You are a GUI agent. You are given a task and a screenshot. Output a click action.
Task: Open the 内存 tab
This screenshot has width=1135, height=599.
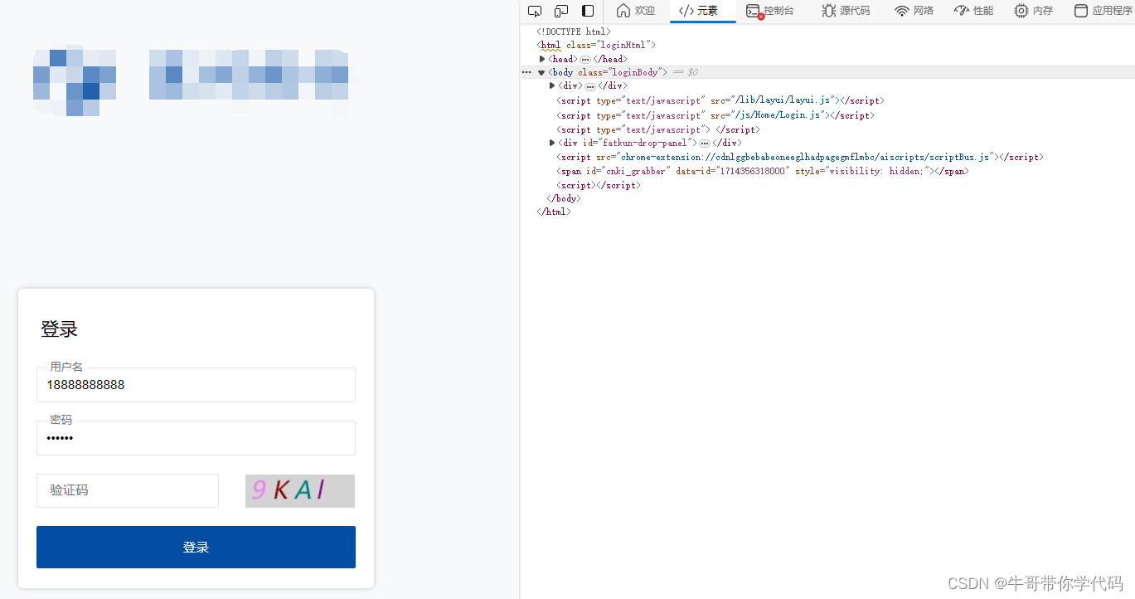pyautogui.click(x=1033, y=11)
